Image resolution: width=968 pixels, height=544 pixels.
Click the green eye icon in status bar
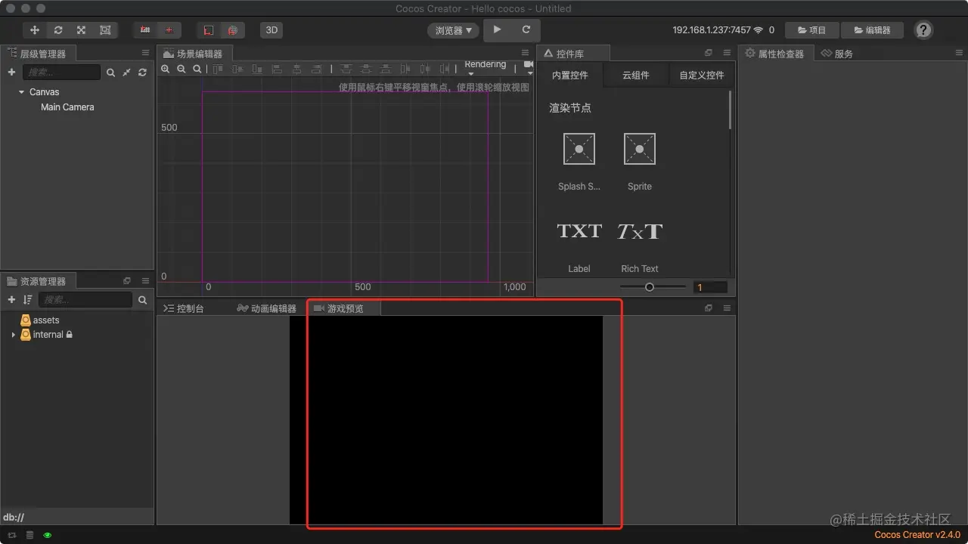(48, 535)
